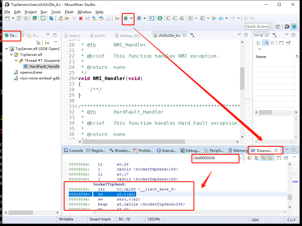Open the disassembly address history dropdown
The image size is (302, 226).
pyautogui.click(x=241, y=158)
